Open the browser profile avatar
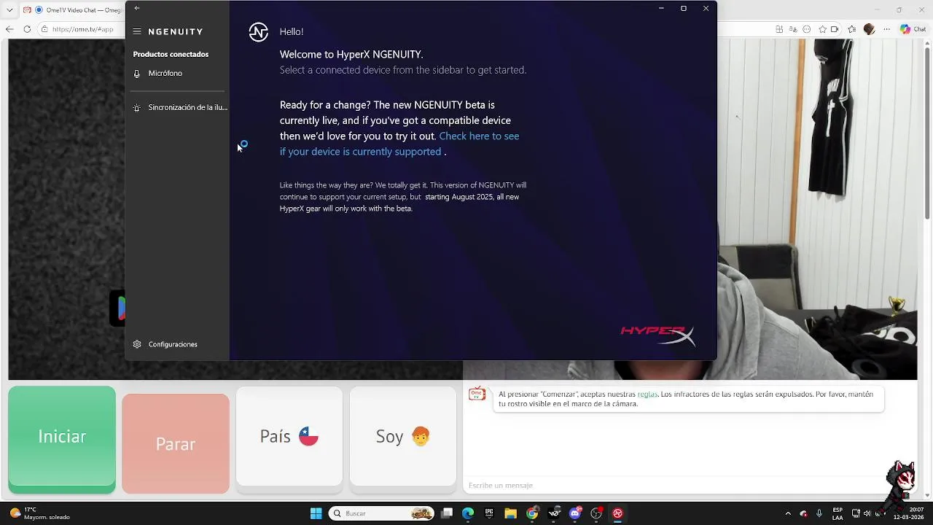This screenshot has height=525, width=933. (x=869, y=29)
